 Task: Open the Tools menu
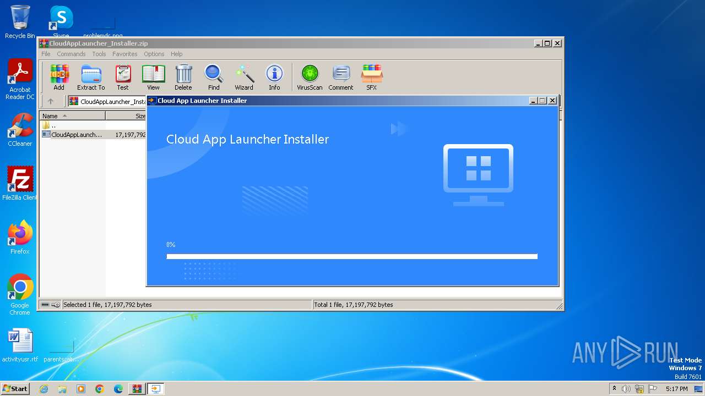(x=99, y=54)
